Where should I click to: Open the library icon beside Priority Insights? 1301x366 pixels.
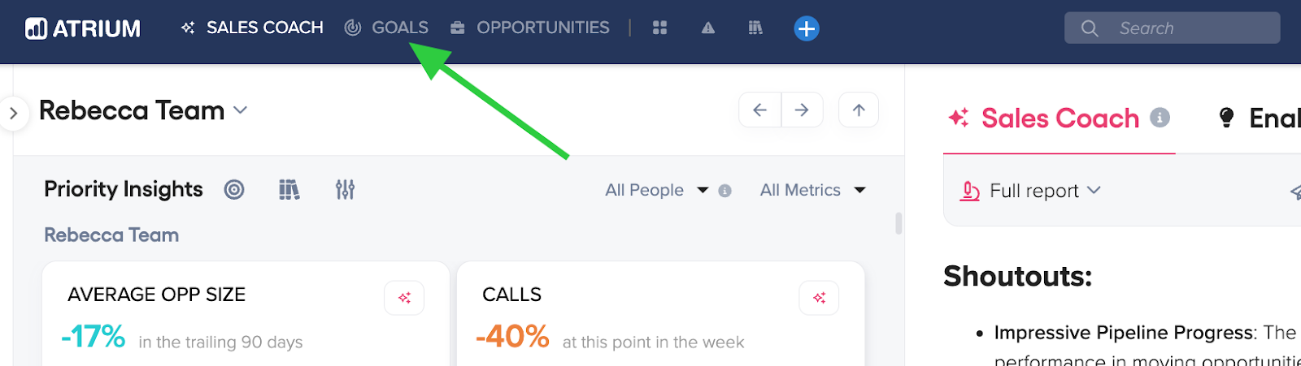pyautogui.click(x=289, y=190)
